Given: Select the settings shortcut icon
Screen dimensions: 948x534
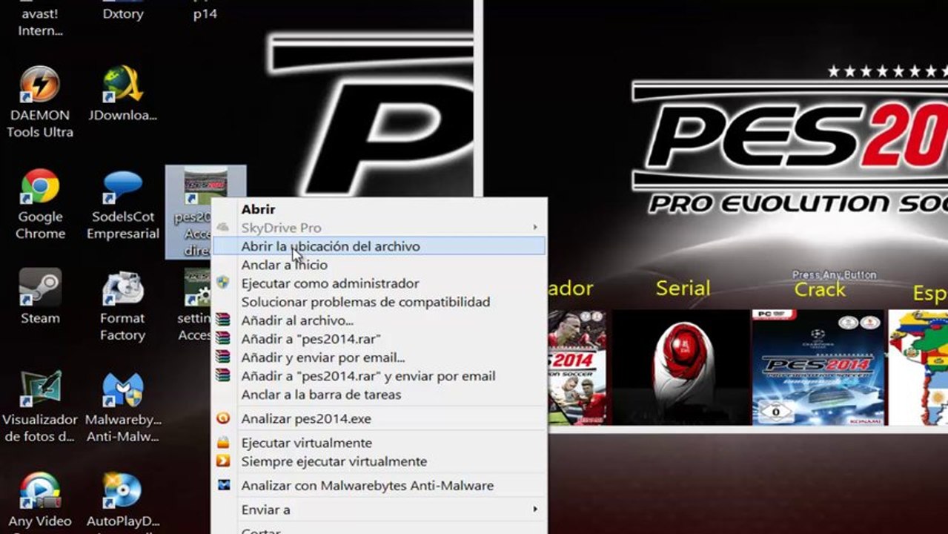Looking at the screenshot, I should point(197,289).
